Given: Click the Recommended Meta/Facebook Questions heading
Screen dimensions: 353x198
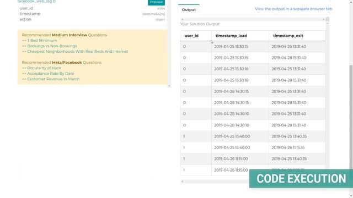Looking at the screenshot, I should (62, 62).
